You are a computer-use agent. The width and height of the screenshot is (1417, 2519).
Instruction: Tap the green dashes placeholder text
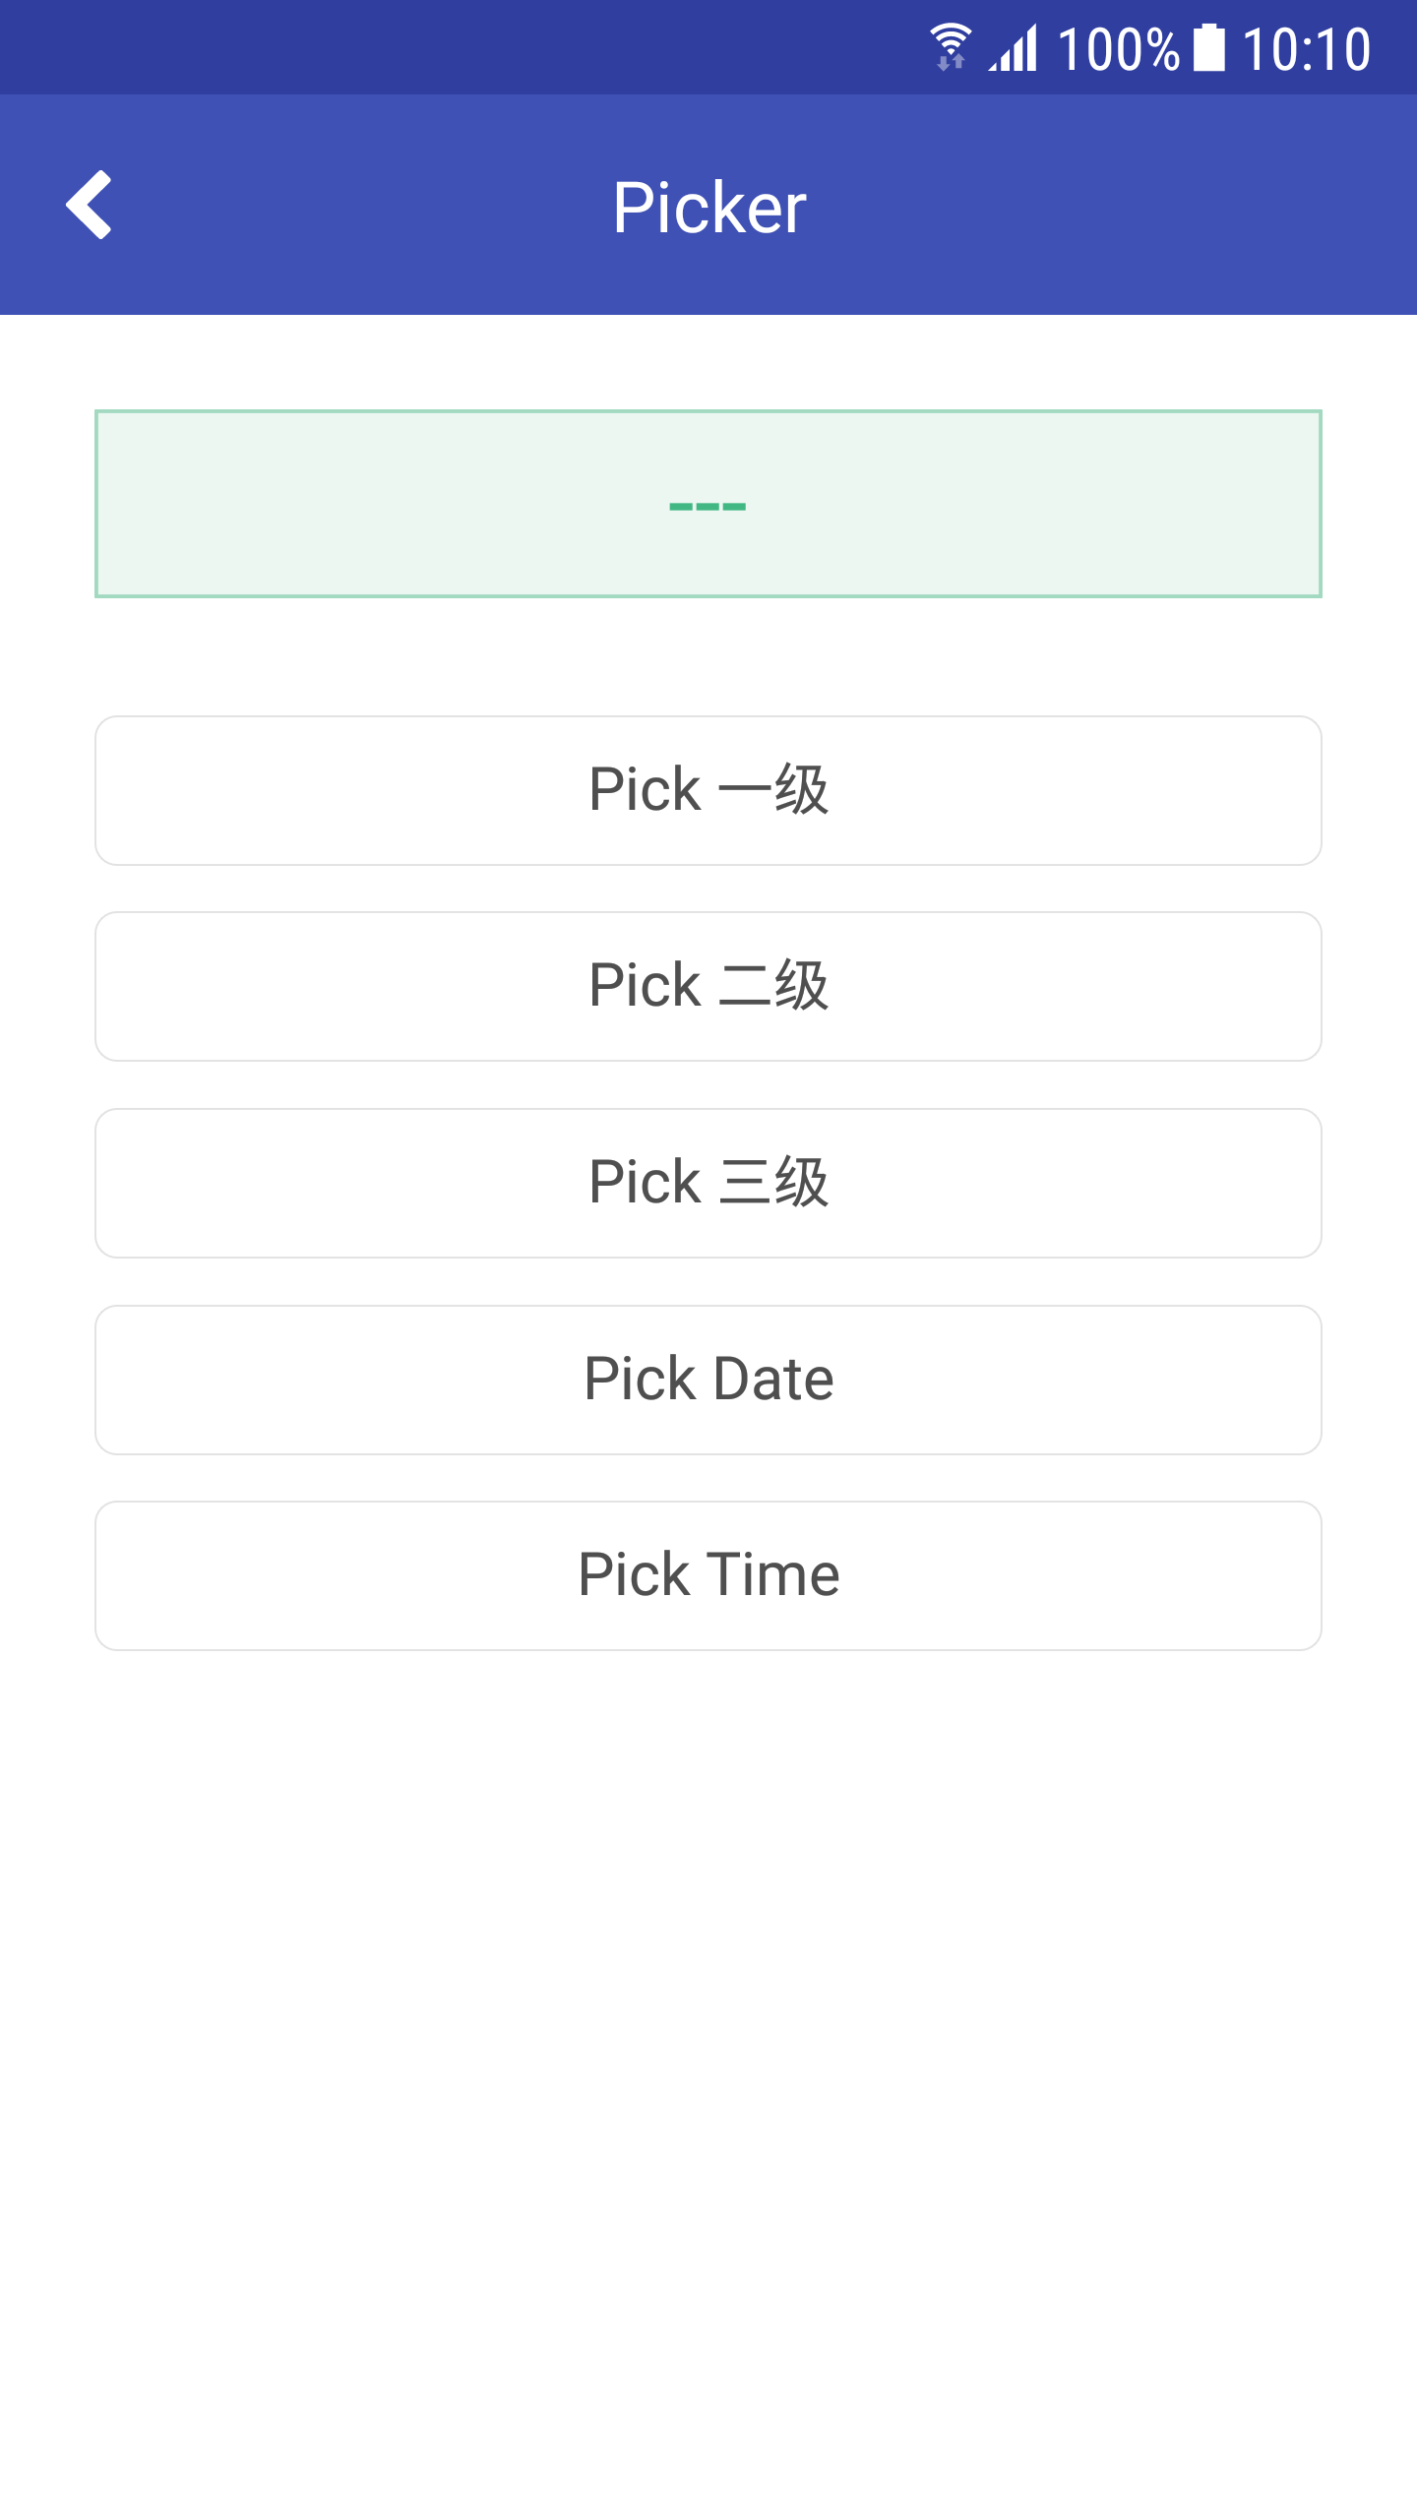708,507
